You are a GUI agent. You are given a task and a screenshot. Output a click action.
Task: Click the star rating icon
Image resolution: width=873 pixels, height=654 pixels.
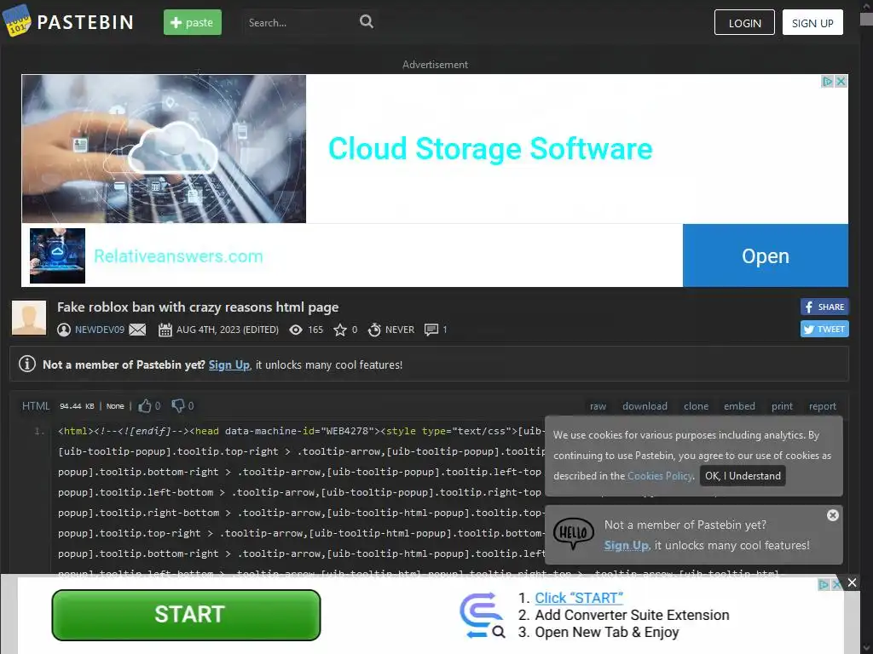point(339,330)
